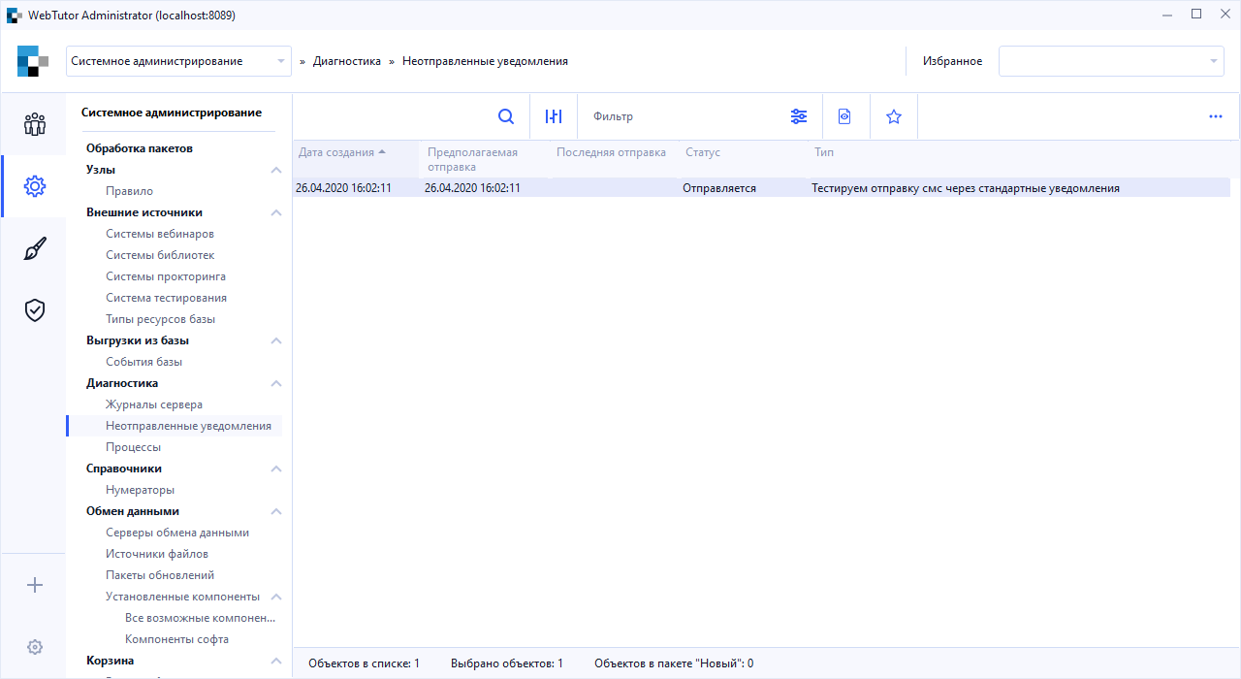
Task: Click Объектов в пакете "Новый": 0 text
Action: coord(674,663)
